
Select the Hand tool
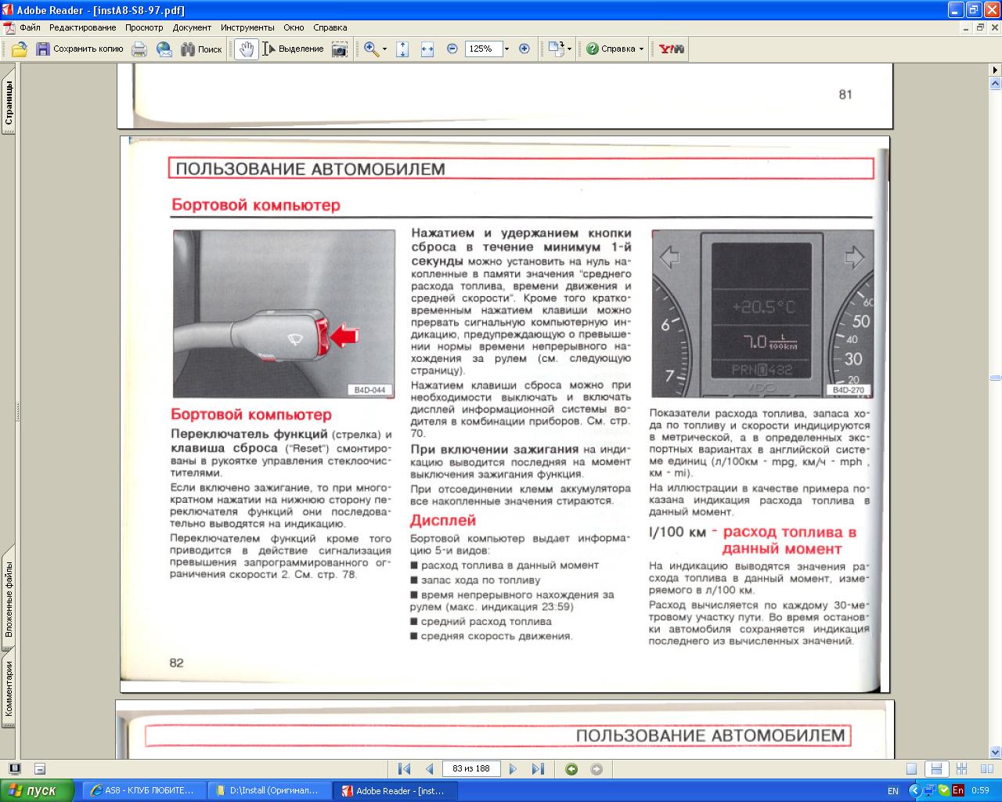(x=247, y=49)
